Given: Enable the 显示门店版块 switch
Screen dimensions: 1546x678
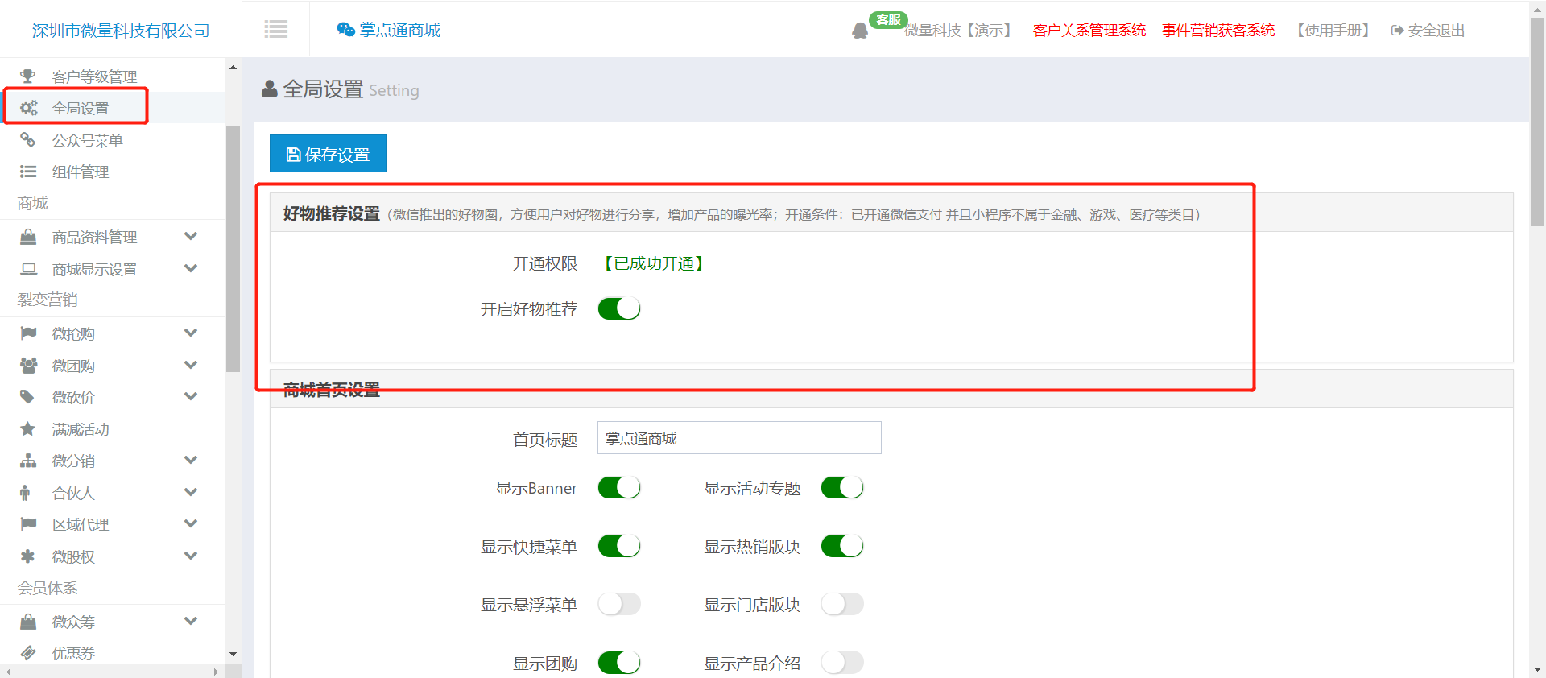Looking at the screenshot, I should (842, 604).
